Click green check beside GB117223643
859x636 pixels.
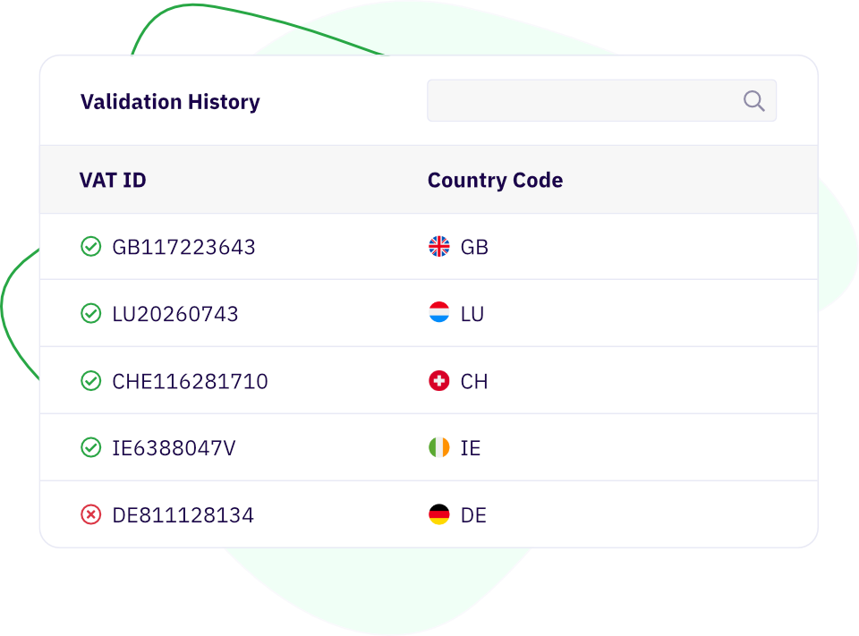(90, 247)
